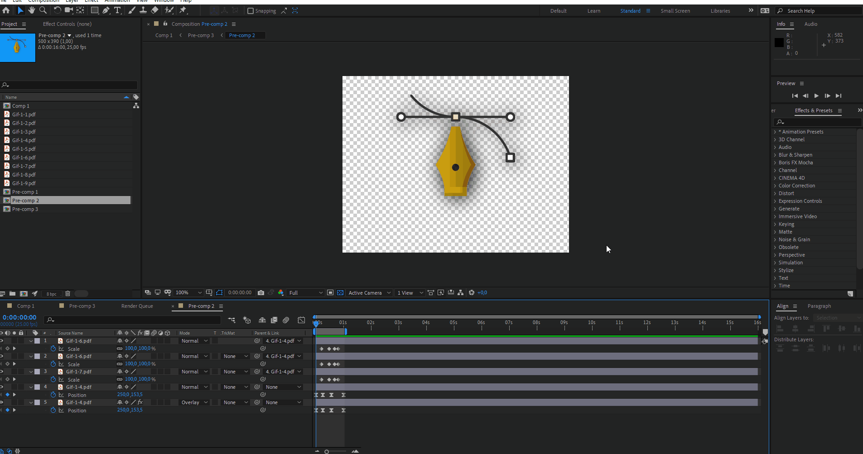Toggle Motion Blur enable switch in timeline
Screen dimensions: 863x454
pos(286,320)
